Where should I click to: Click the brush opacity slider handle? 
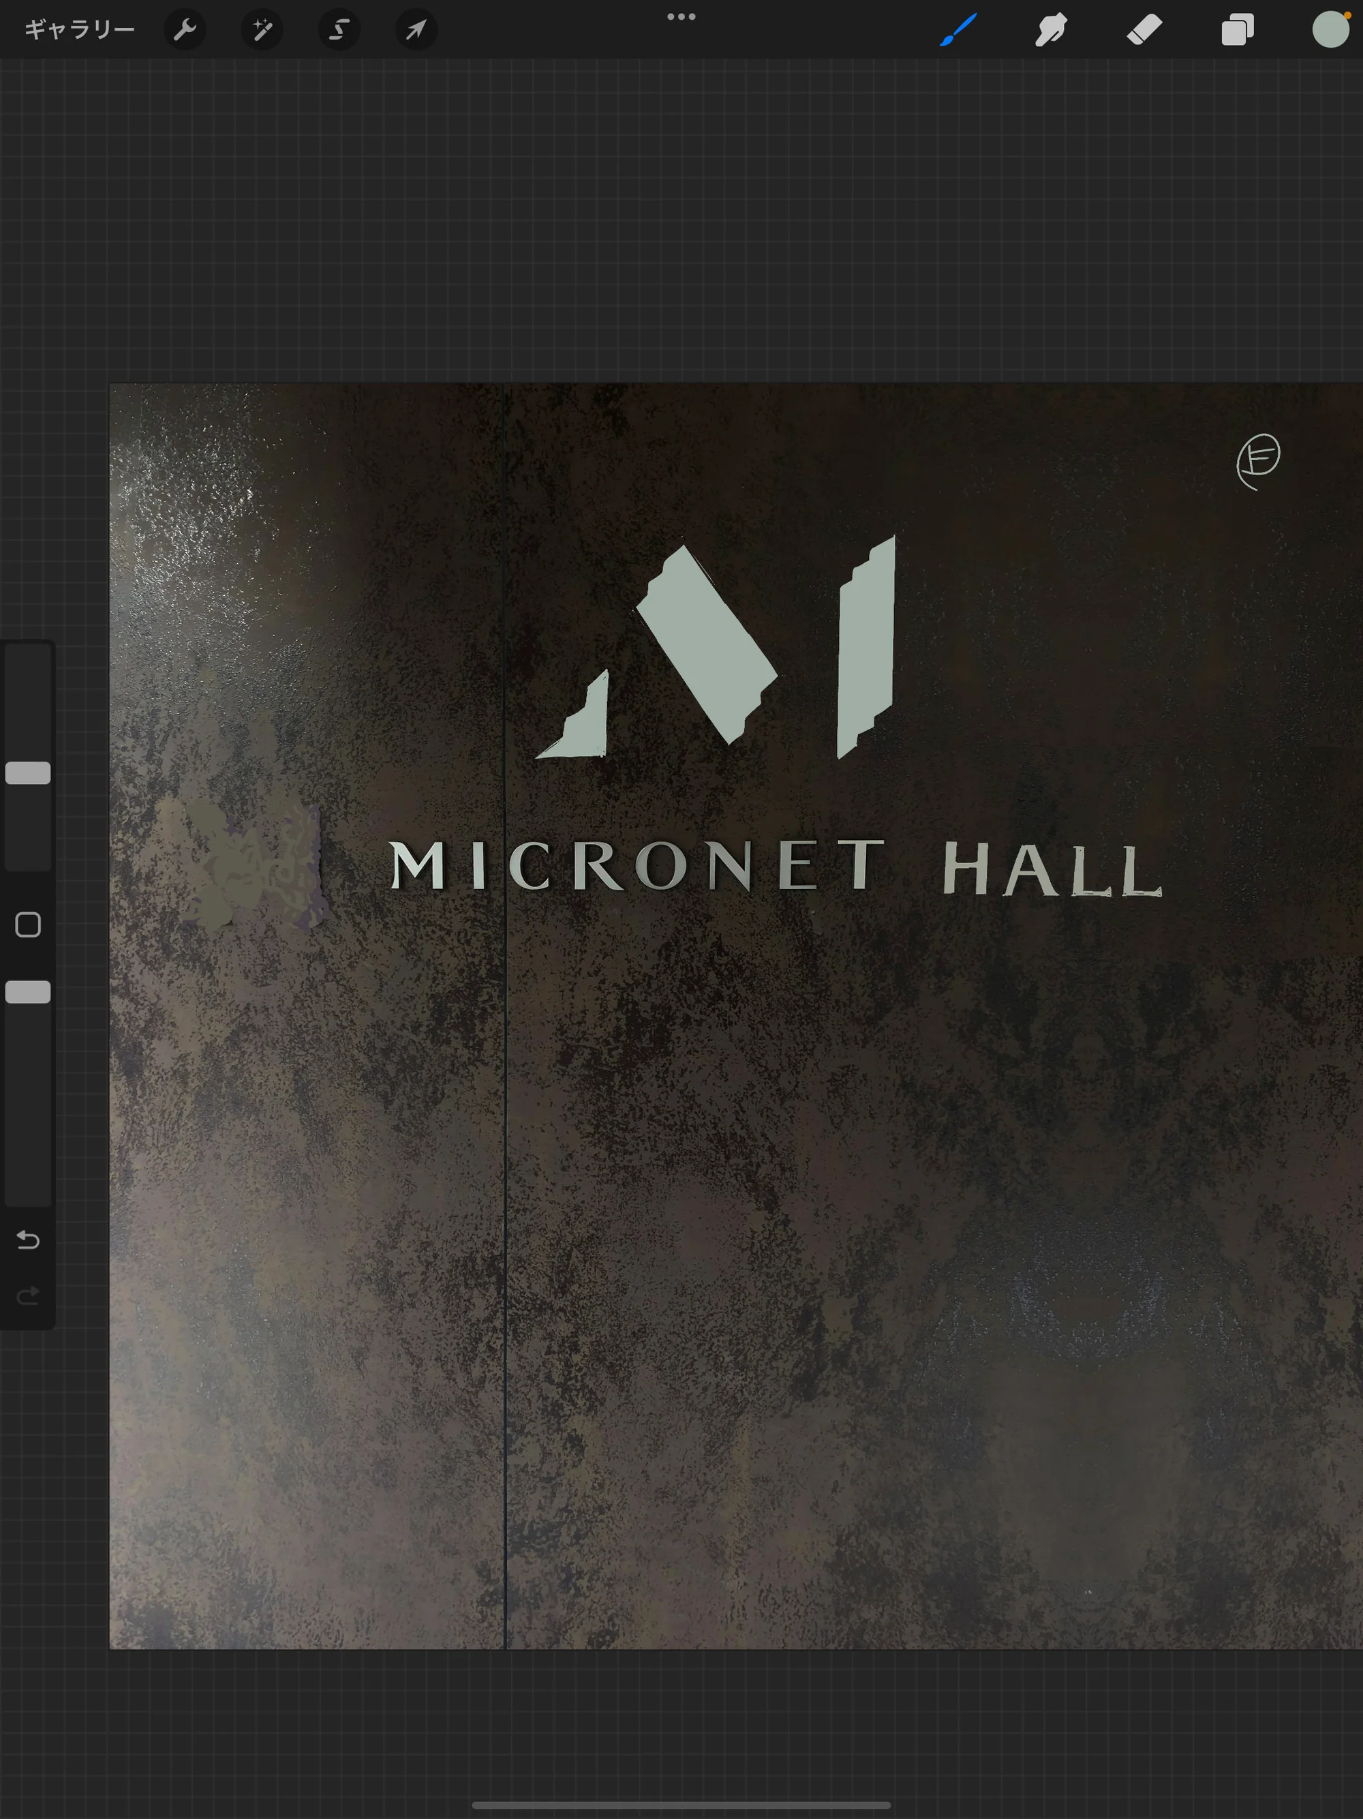coord(28,993)
